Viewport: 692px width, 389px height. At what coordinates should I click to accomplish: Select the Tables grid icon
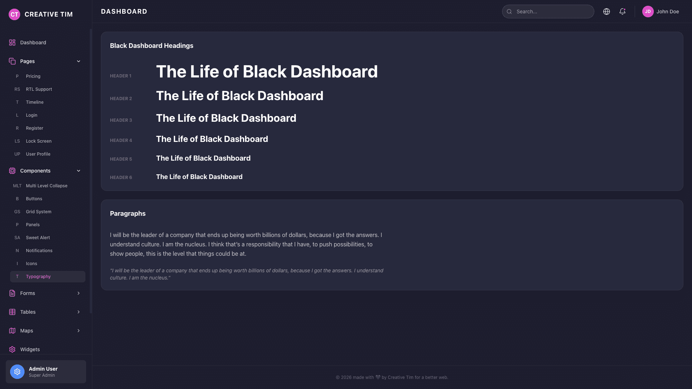(x=12, y=312)
